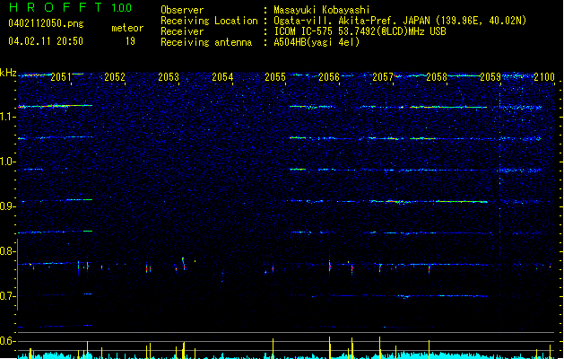The image size is (564, 359).
Task: Click the 1.0 frequency axis label
Action: click(x=8, y=162)
